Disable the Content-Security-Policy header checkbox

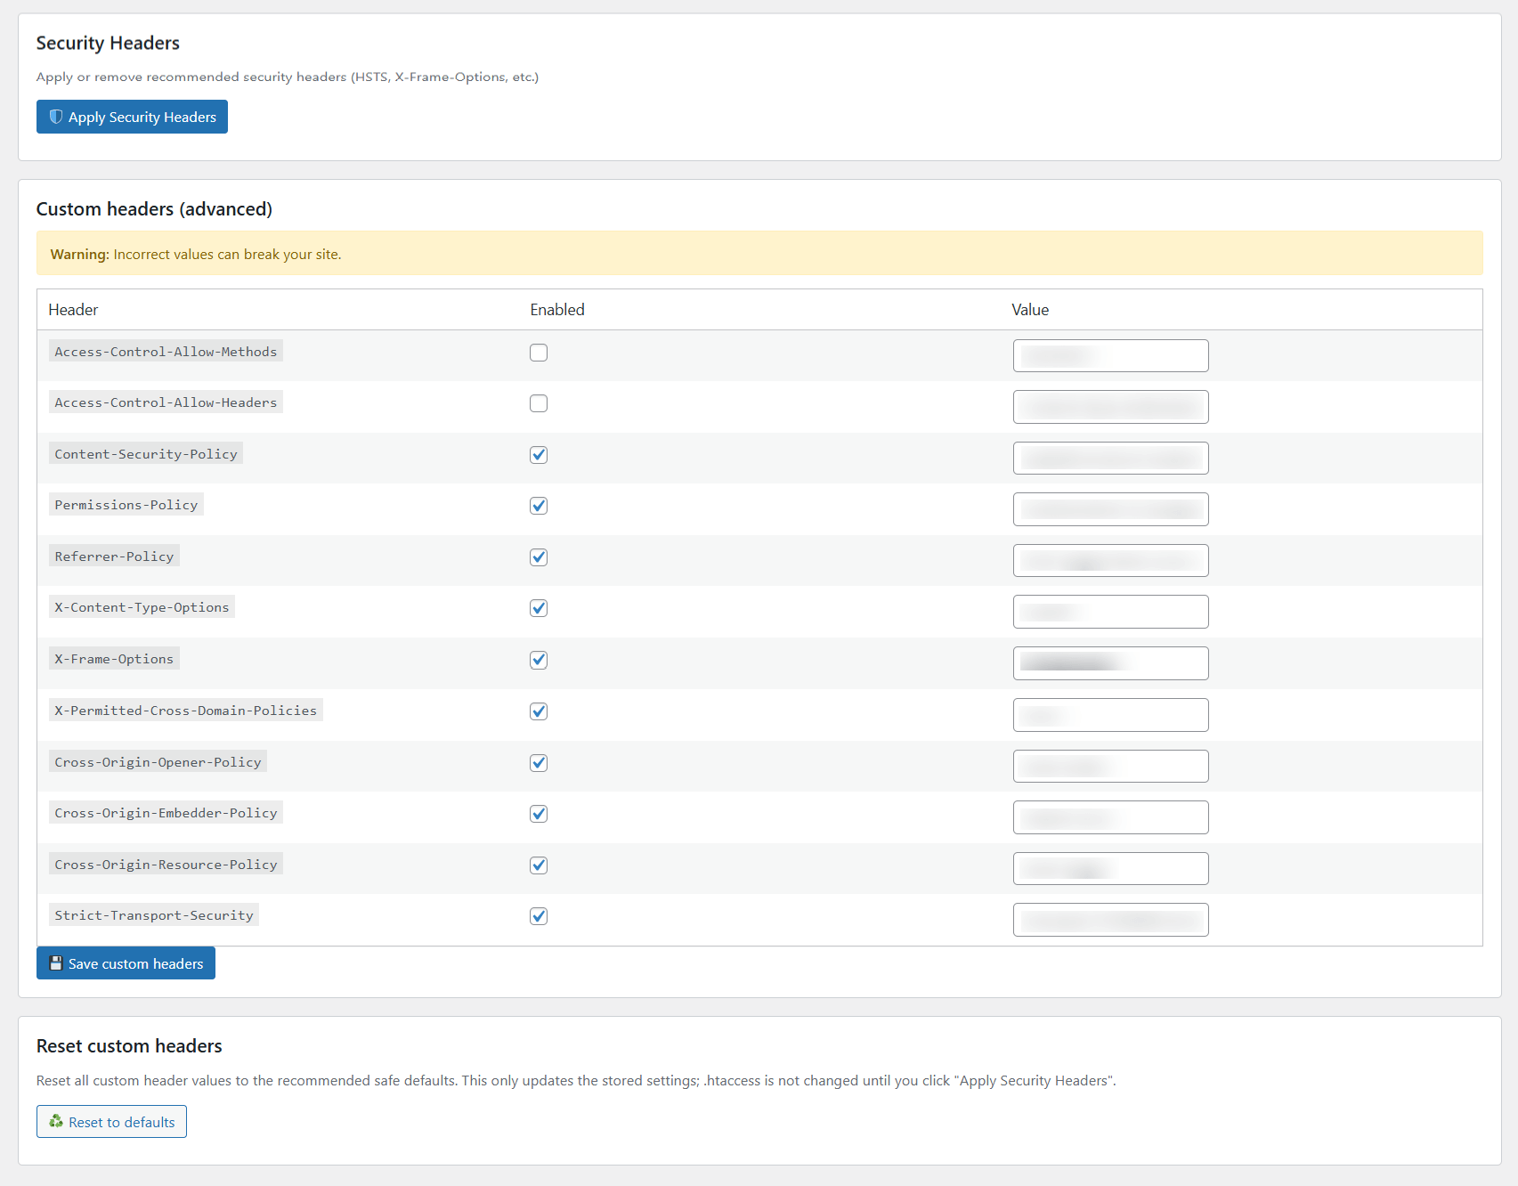(x=539, y=455)
